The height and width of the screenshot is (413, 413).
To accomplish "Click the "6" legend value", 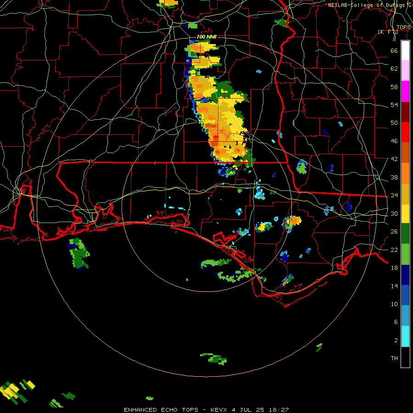I will coord(396,322).
